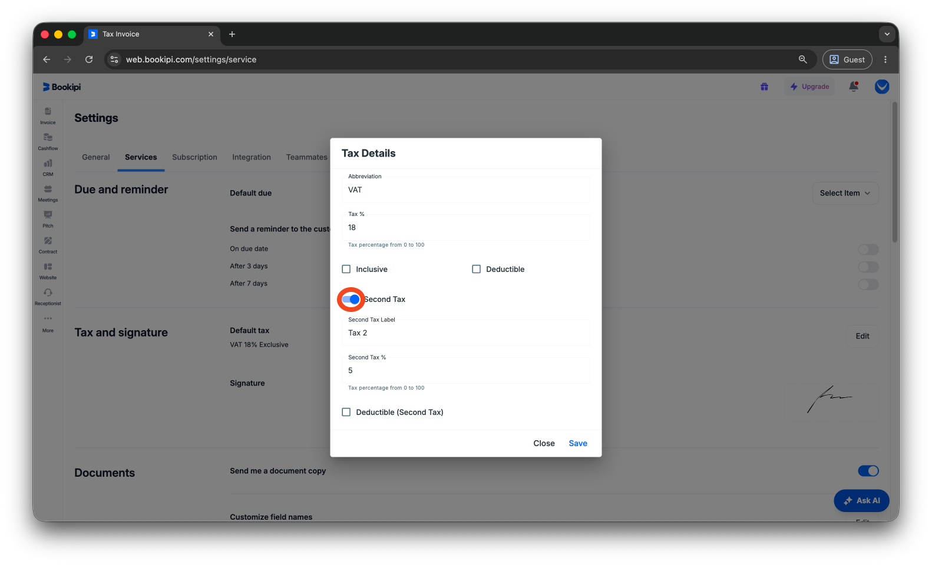Open Chrome three-dot menu
The height and width of the screenshot is (565, 932).
[885, 59]
